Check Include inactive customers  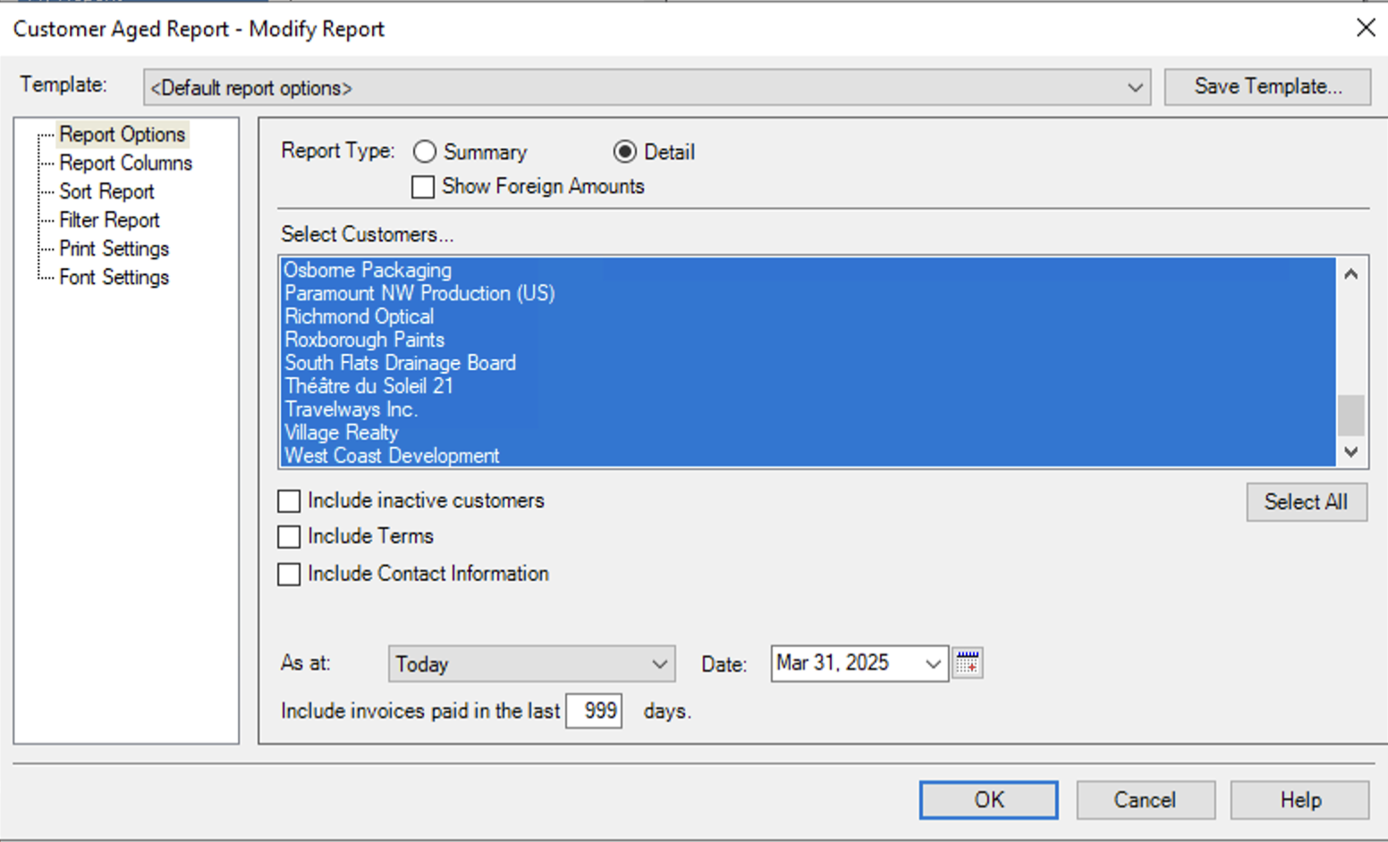(289, 501)
